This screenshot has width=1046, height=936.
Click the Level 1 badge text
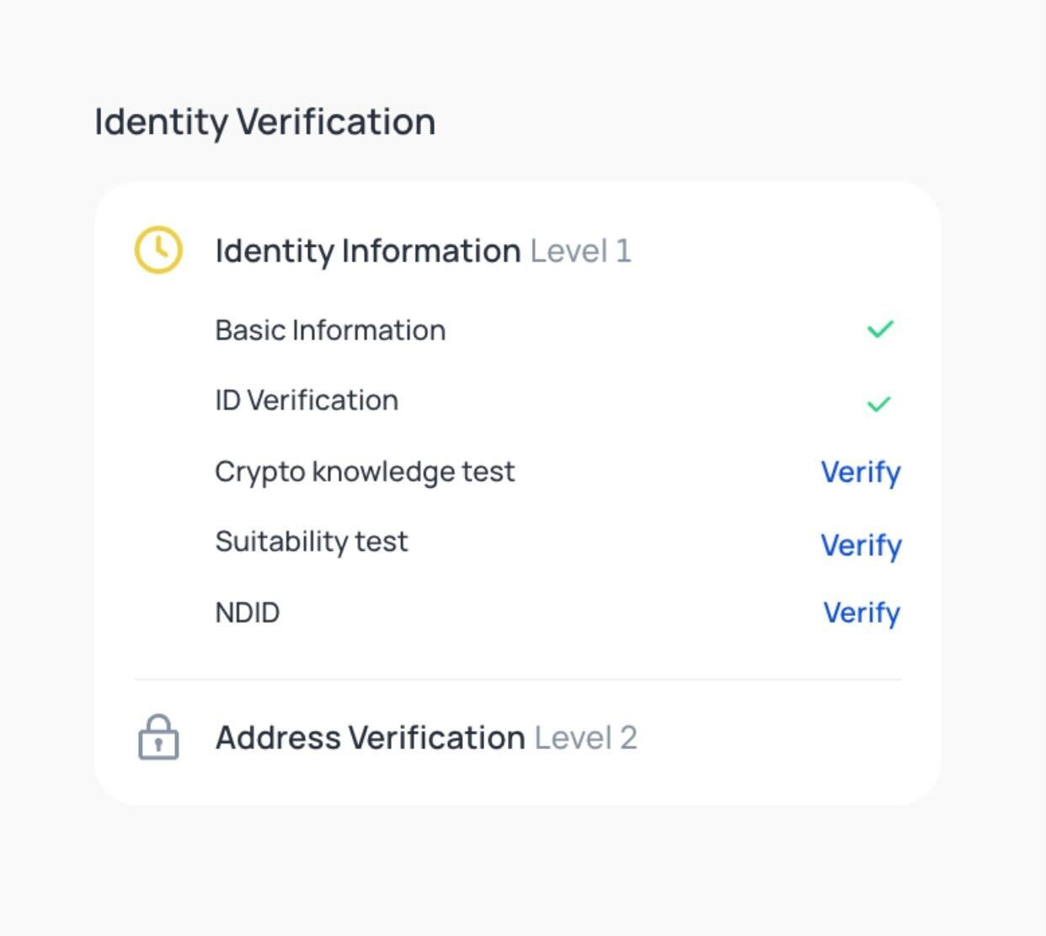pos(580,251)
